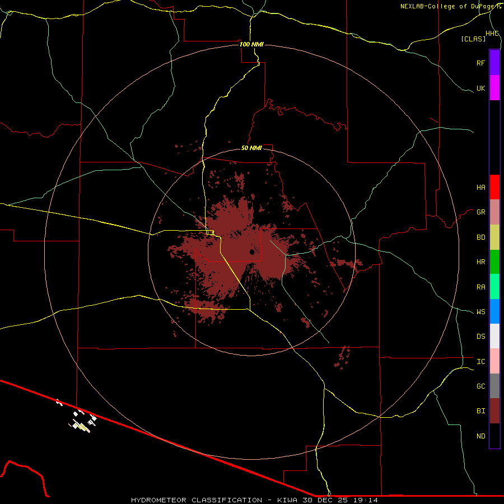Viewport: 504px width, 504px height.
Task: Click the IC legend label
Action: click(480, 362)
